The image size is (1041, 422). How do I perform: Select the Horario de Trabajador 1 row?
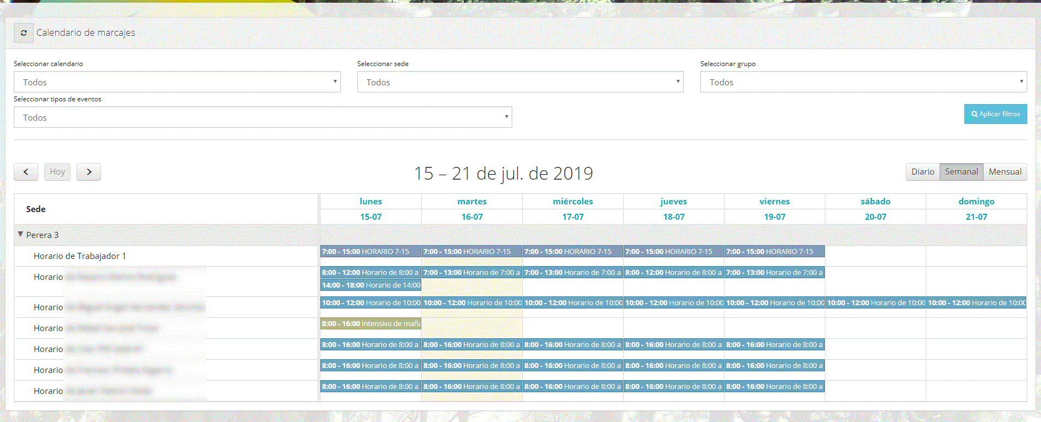tap(166, 256)
